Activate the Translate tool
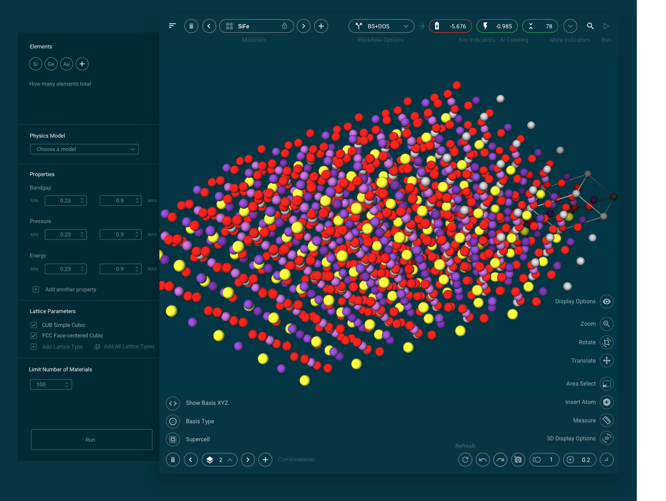This screenshot has width=666, height=501. coord(607,360)
